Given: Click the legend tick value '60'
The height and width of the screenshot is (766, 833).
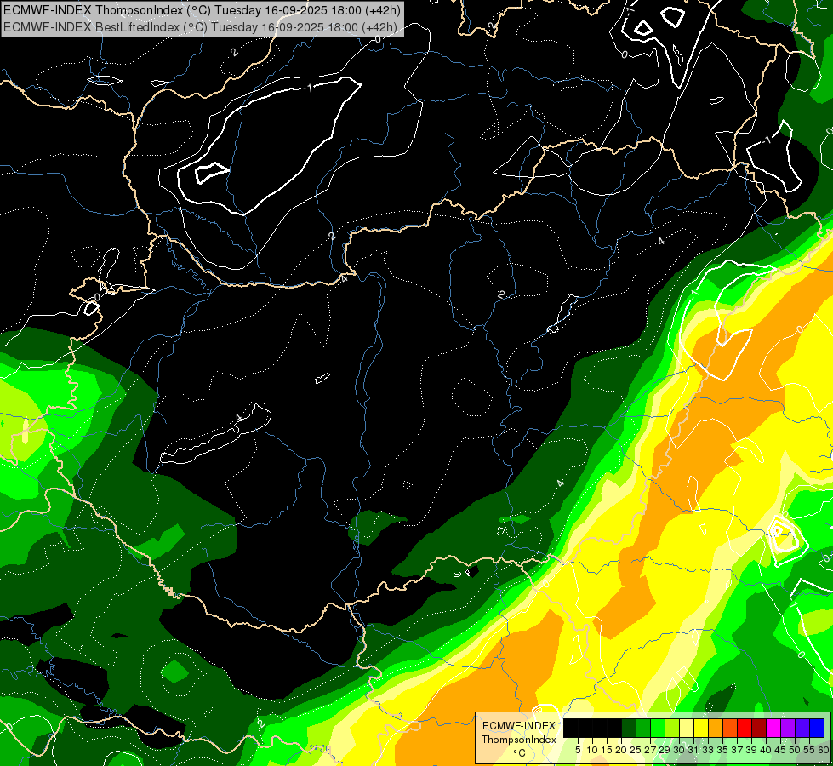Looking at the screenshot, I should point(824,750).
